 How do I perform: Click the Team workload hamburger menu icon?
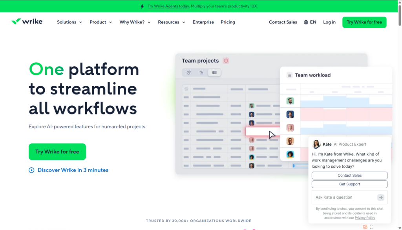(290, 75)
